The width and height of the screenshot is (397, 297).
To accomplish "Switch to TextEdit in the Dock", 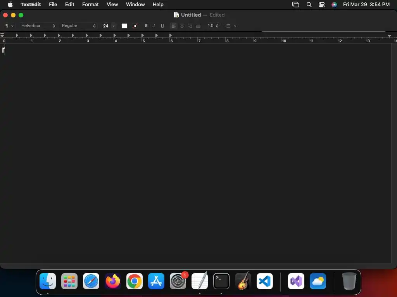I will click(200, 281).
